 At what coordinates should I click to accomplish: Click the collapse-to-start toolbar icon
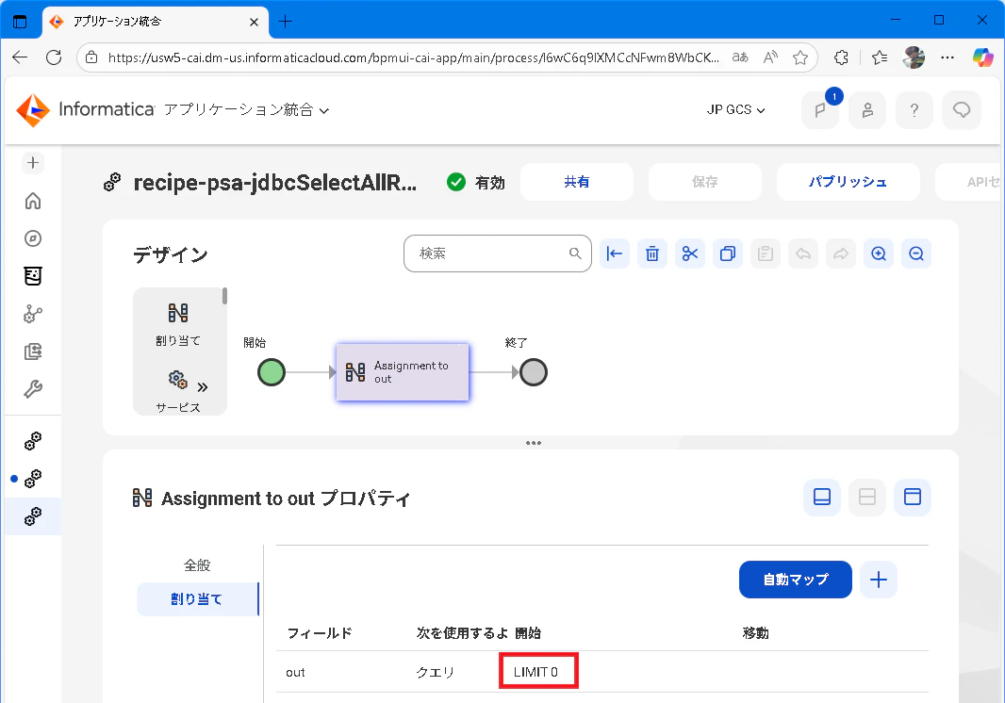pyautogui.click(x=614, y=253)
